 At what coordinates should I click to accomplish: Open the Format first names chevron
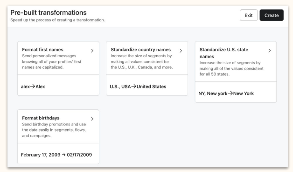click(92, 51)
